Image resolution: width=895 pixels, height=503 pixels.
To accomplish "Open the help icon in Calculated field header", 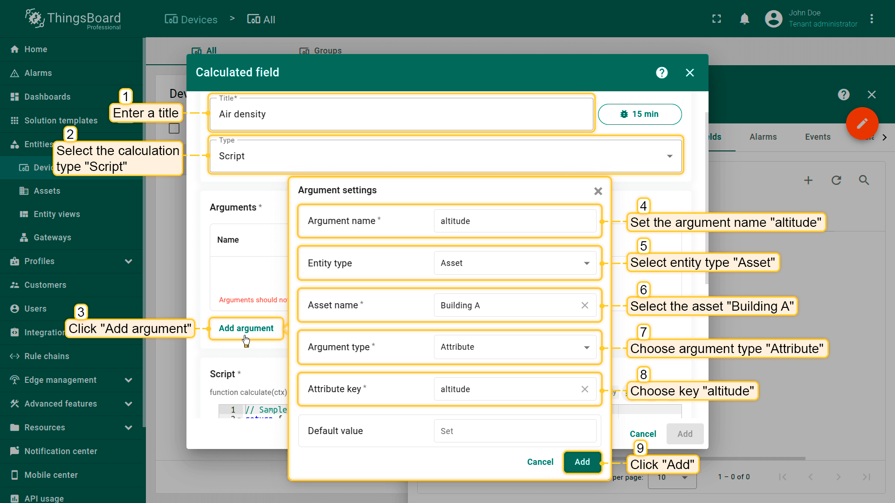I will coord(661,73).
